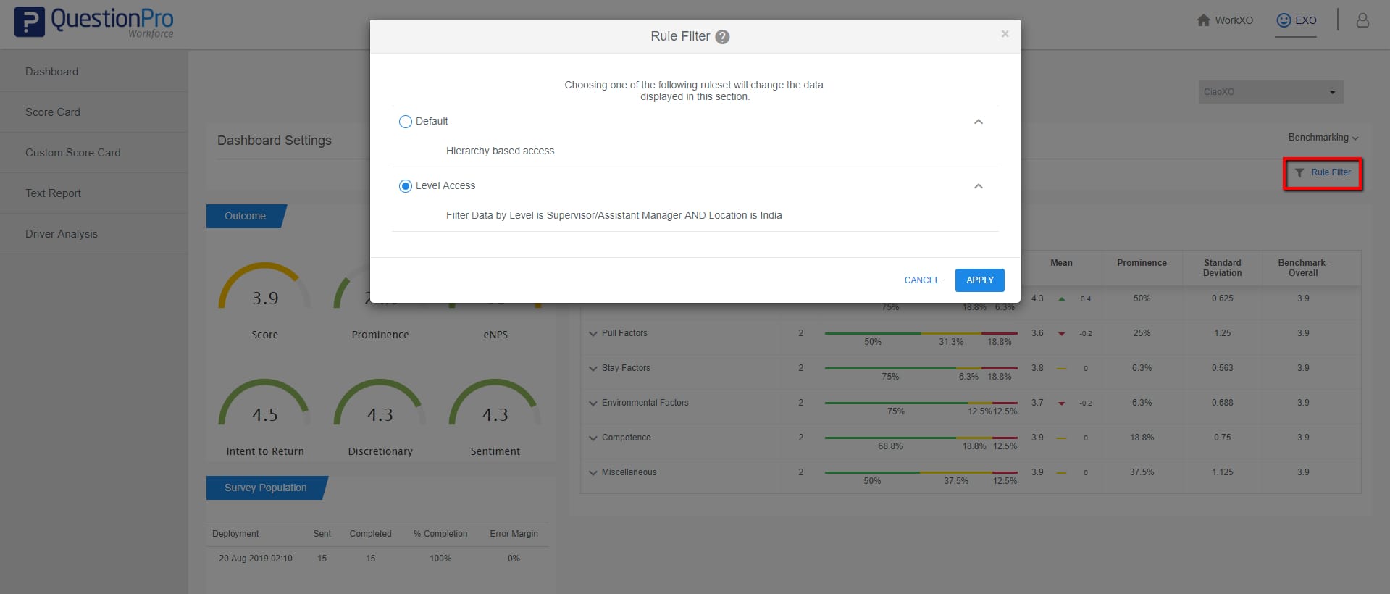Click the WorkXO home icon

click(1203, 20)
